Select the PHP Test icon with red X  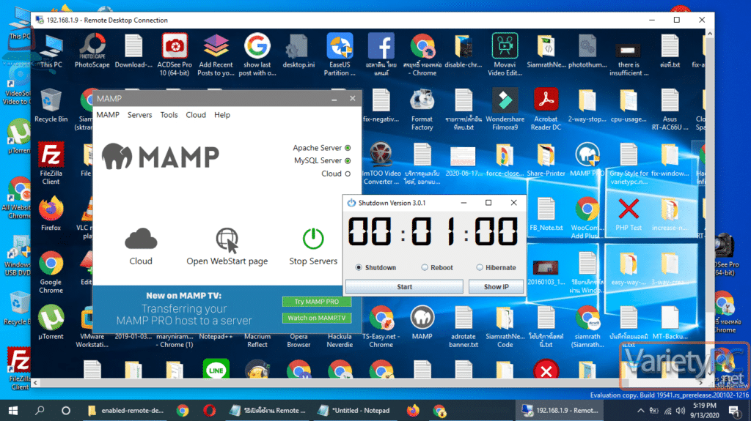629,214
